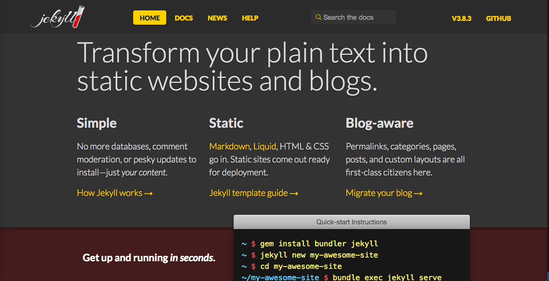Open Jekyll template guide link
This screenshot has width=549, height=281.
pos(254,193)
